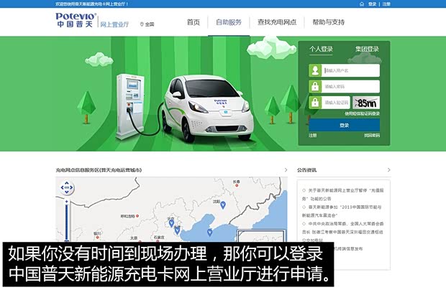Click the lock icon beside captcha field
Viewport: 446px width, 295px height.
(315, 103)
